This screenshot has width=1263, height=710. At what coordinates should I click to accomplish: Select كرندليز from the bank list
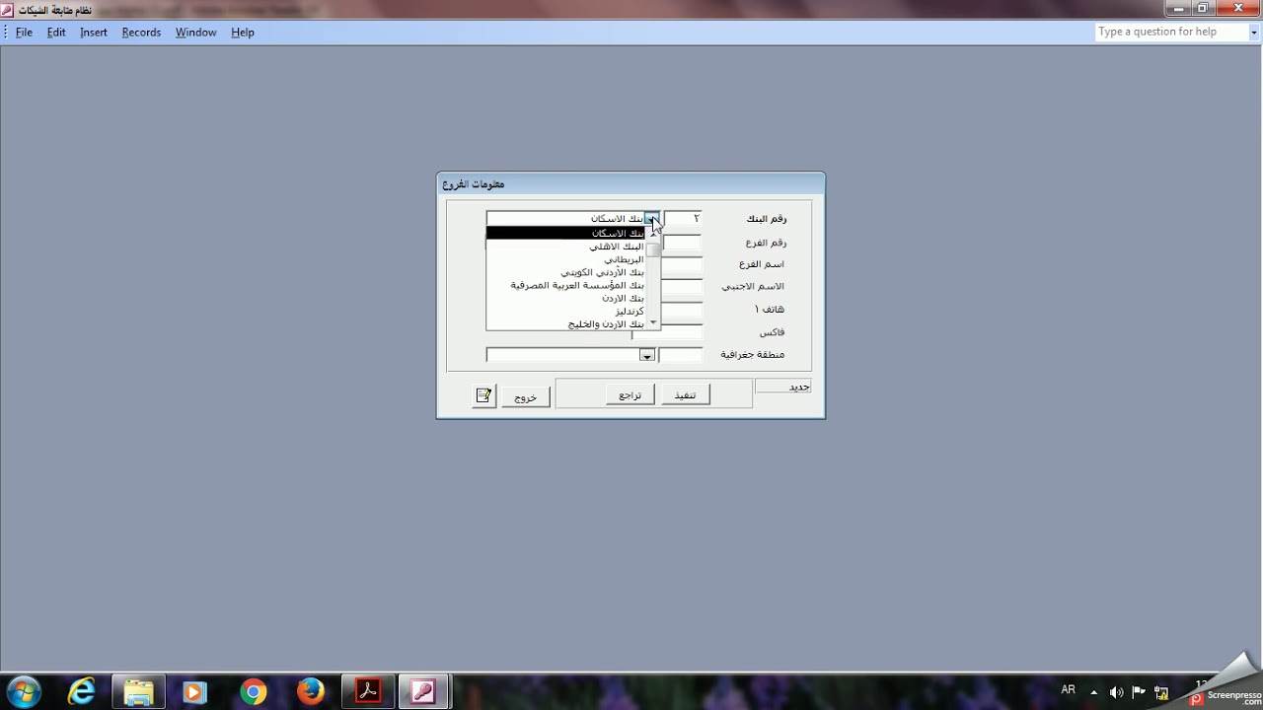[565, 311]
